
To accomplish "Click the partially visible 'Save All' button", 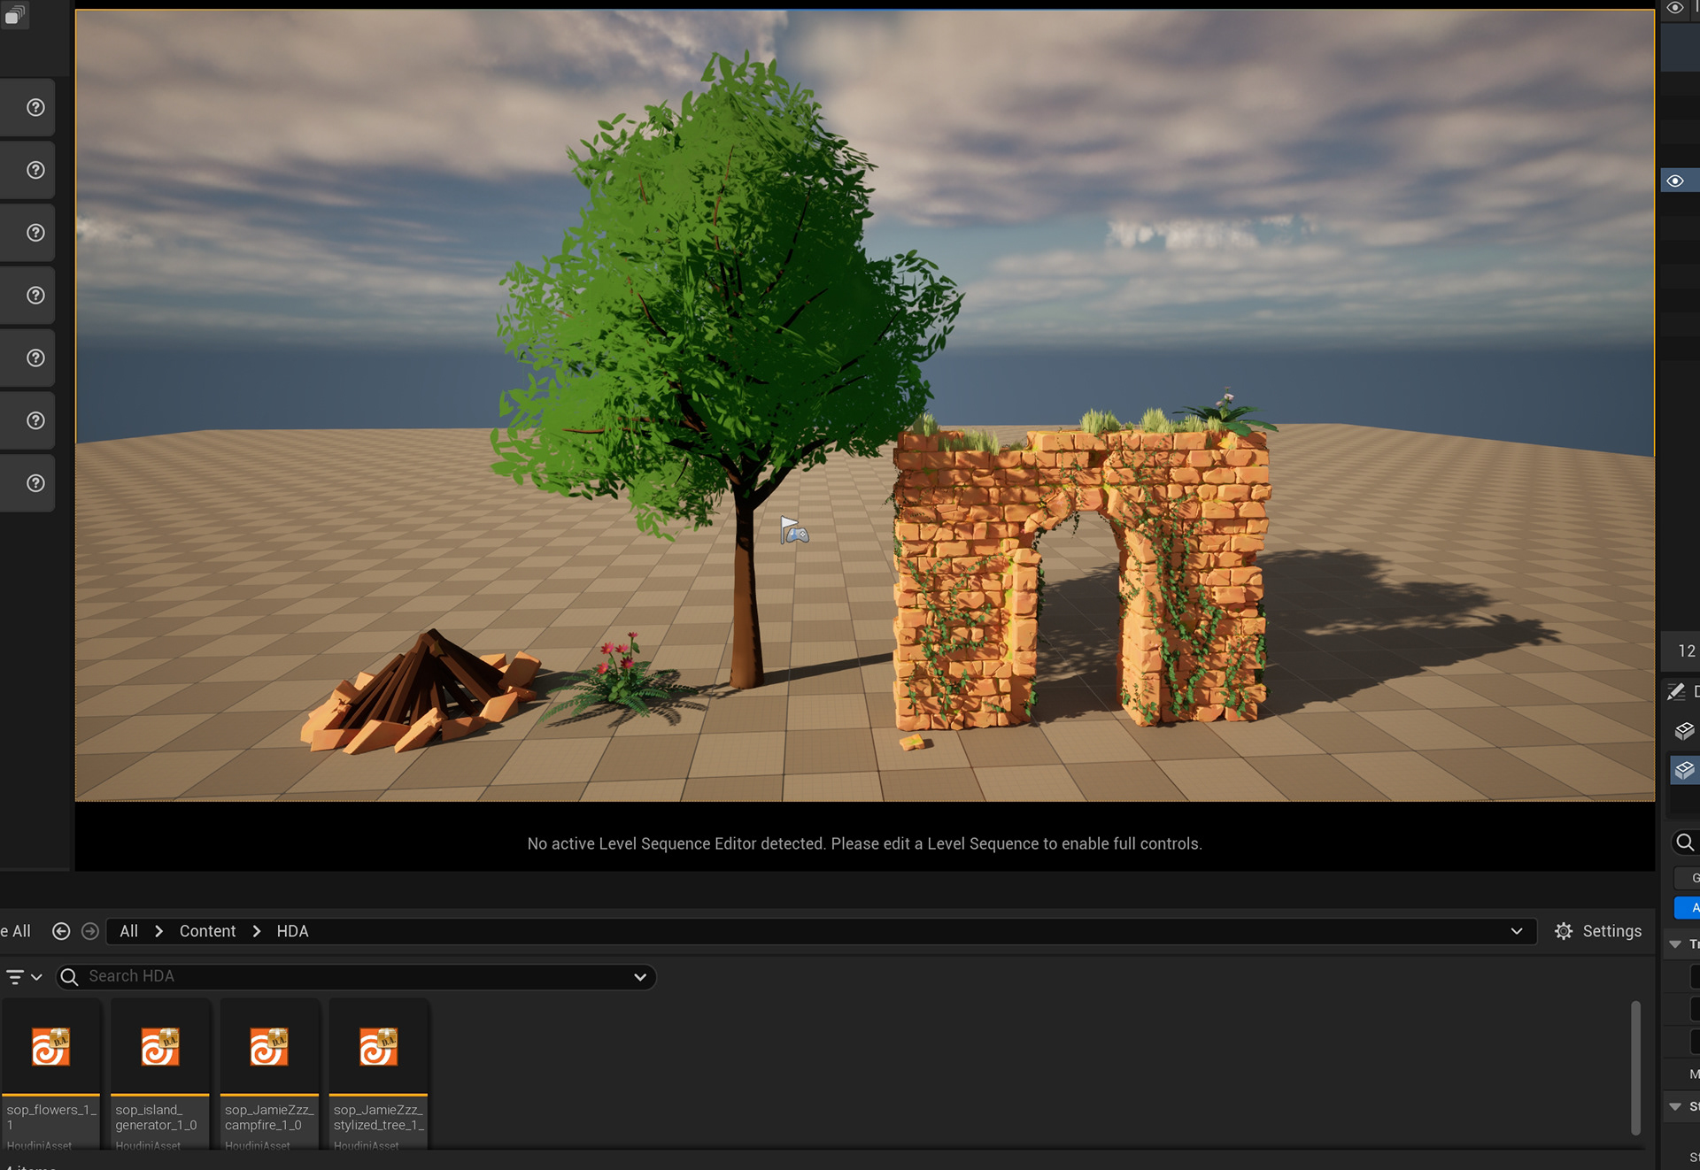I will click(16, 931).
